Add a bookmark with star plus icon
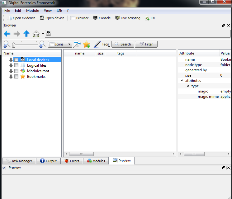The width and height of the screenshot is (232, 199). pos(87,44)
